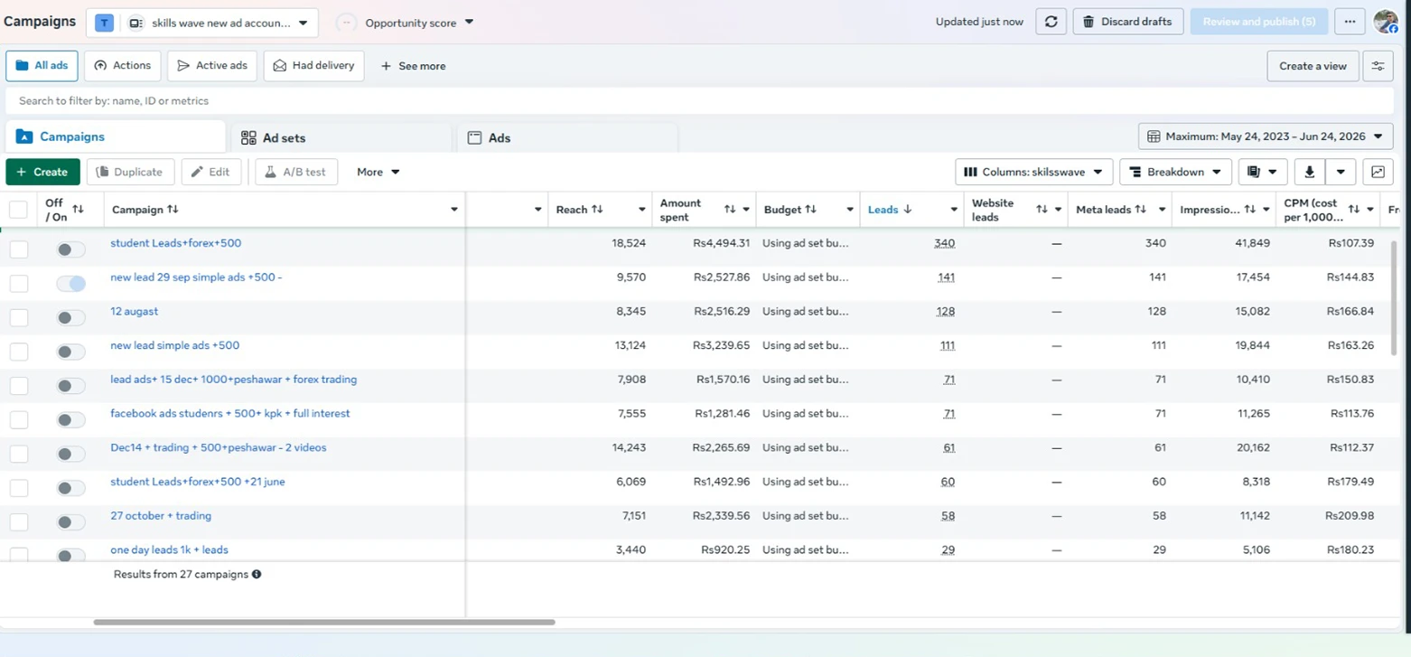
Task: Click the Duplicate button
Action: pyautogui.click(x=130, y=172)
